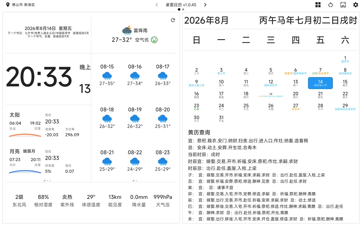Click the rain cloud icon for 08-16

point(135,76)
